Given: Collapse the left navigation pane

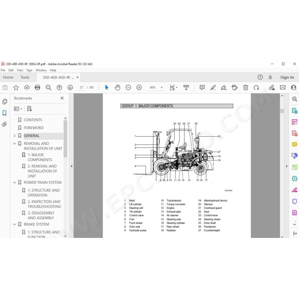Looking at the screenshot, I should tap(71, 166).
